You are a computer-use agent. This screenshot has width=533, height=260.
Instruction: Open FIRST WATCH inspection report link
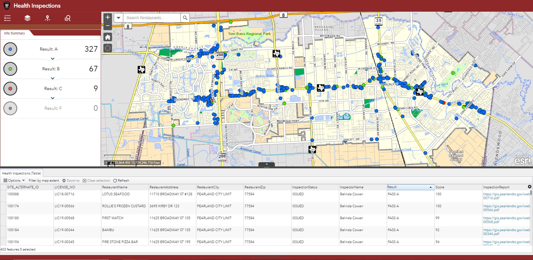tap(507, 220)
